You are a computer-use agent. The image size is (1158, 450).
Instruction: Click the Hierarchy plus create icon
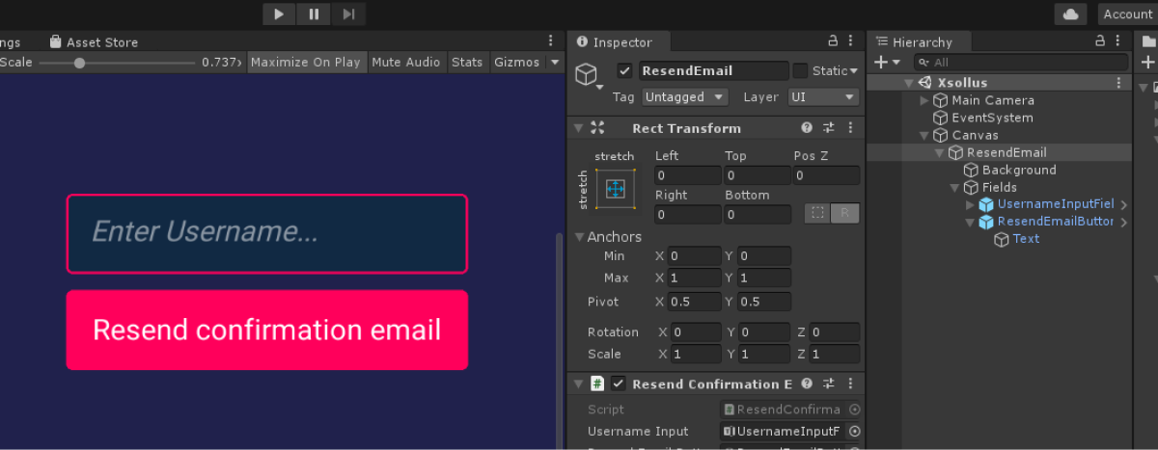click(879, 63)
